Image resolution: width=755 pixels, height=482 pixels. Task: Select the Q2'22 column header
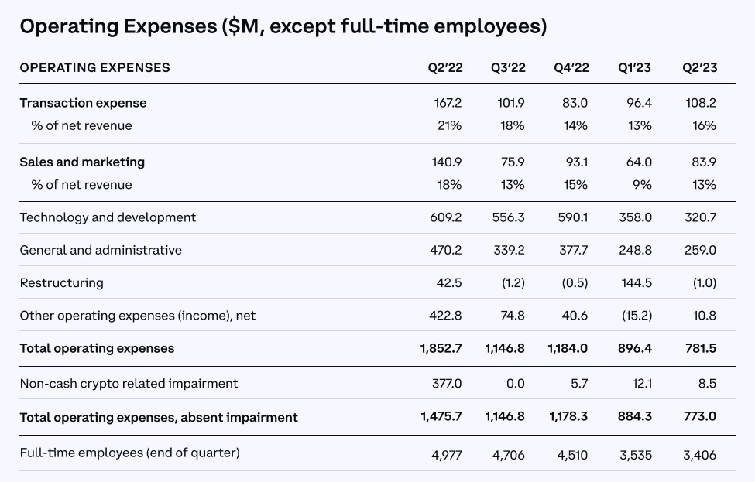click(445, 67)
